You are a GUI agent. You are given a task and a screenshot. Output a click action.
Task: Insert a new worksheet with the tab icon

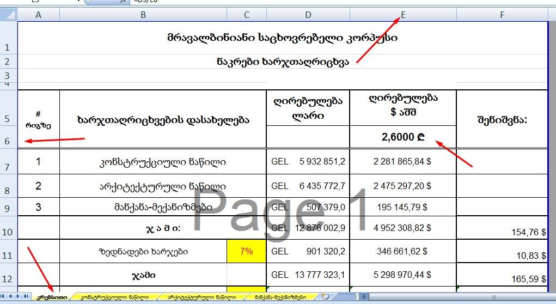tap(325, 296)
